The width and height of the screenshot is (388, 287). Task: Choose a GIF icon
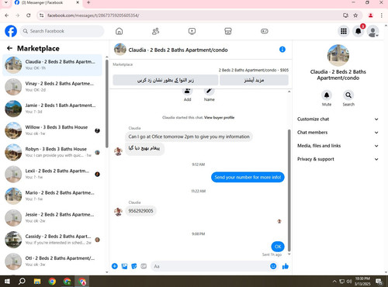144,266
